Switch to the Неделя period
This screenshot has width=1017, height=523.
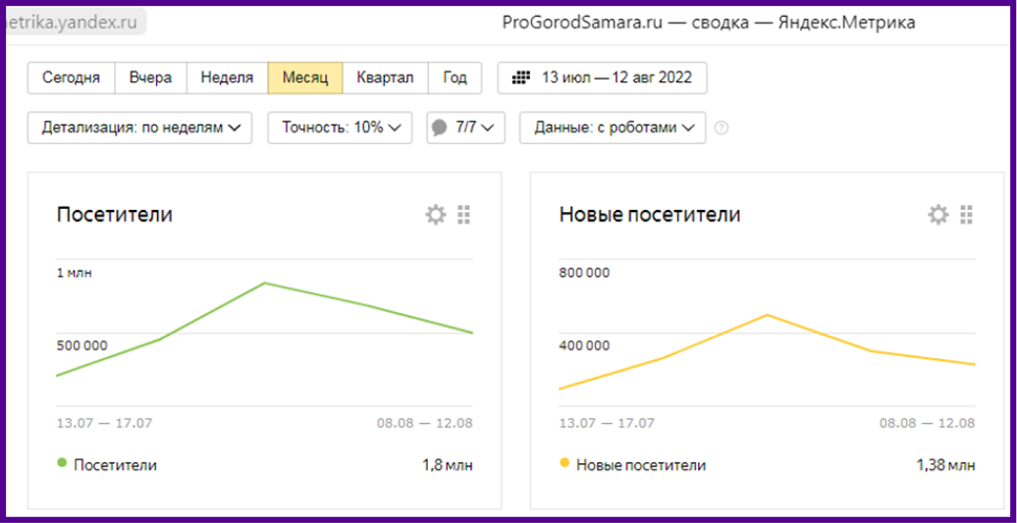pos(227,78)
